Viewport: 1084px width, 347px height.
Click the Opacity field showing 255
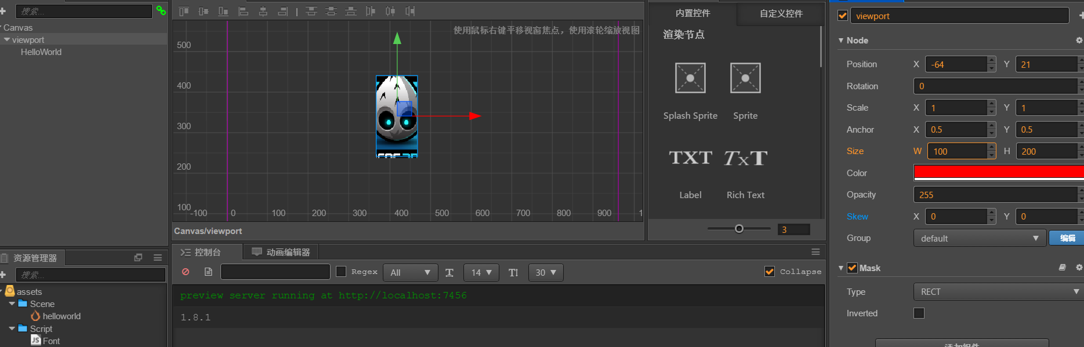[995, 195]
